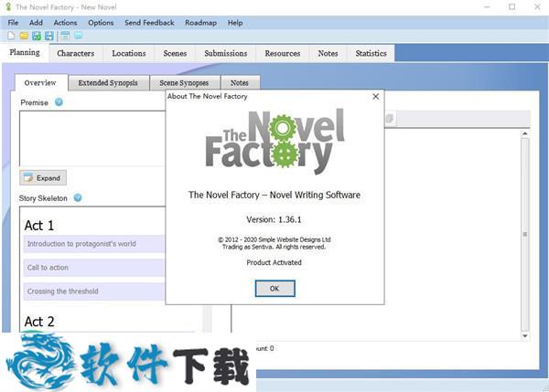
Task: Maximize the Novel Factory window
Action: [x=511, y=7]
